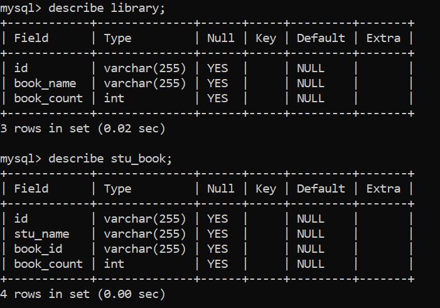Click the book_count field in stu_book table
Image resolution: width=440 pixels, height=308 pixels.
click(x=48, y=264)
